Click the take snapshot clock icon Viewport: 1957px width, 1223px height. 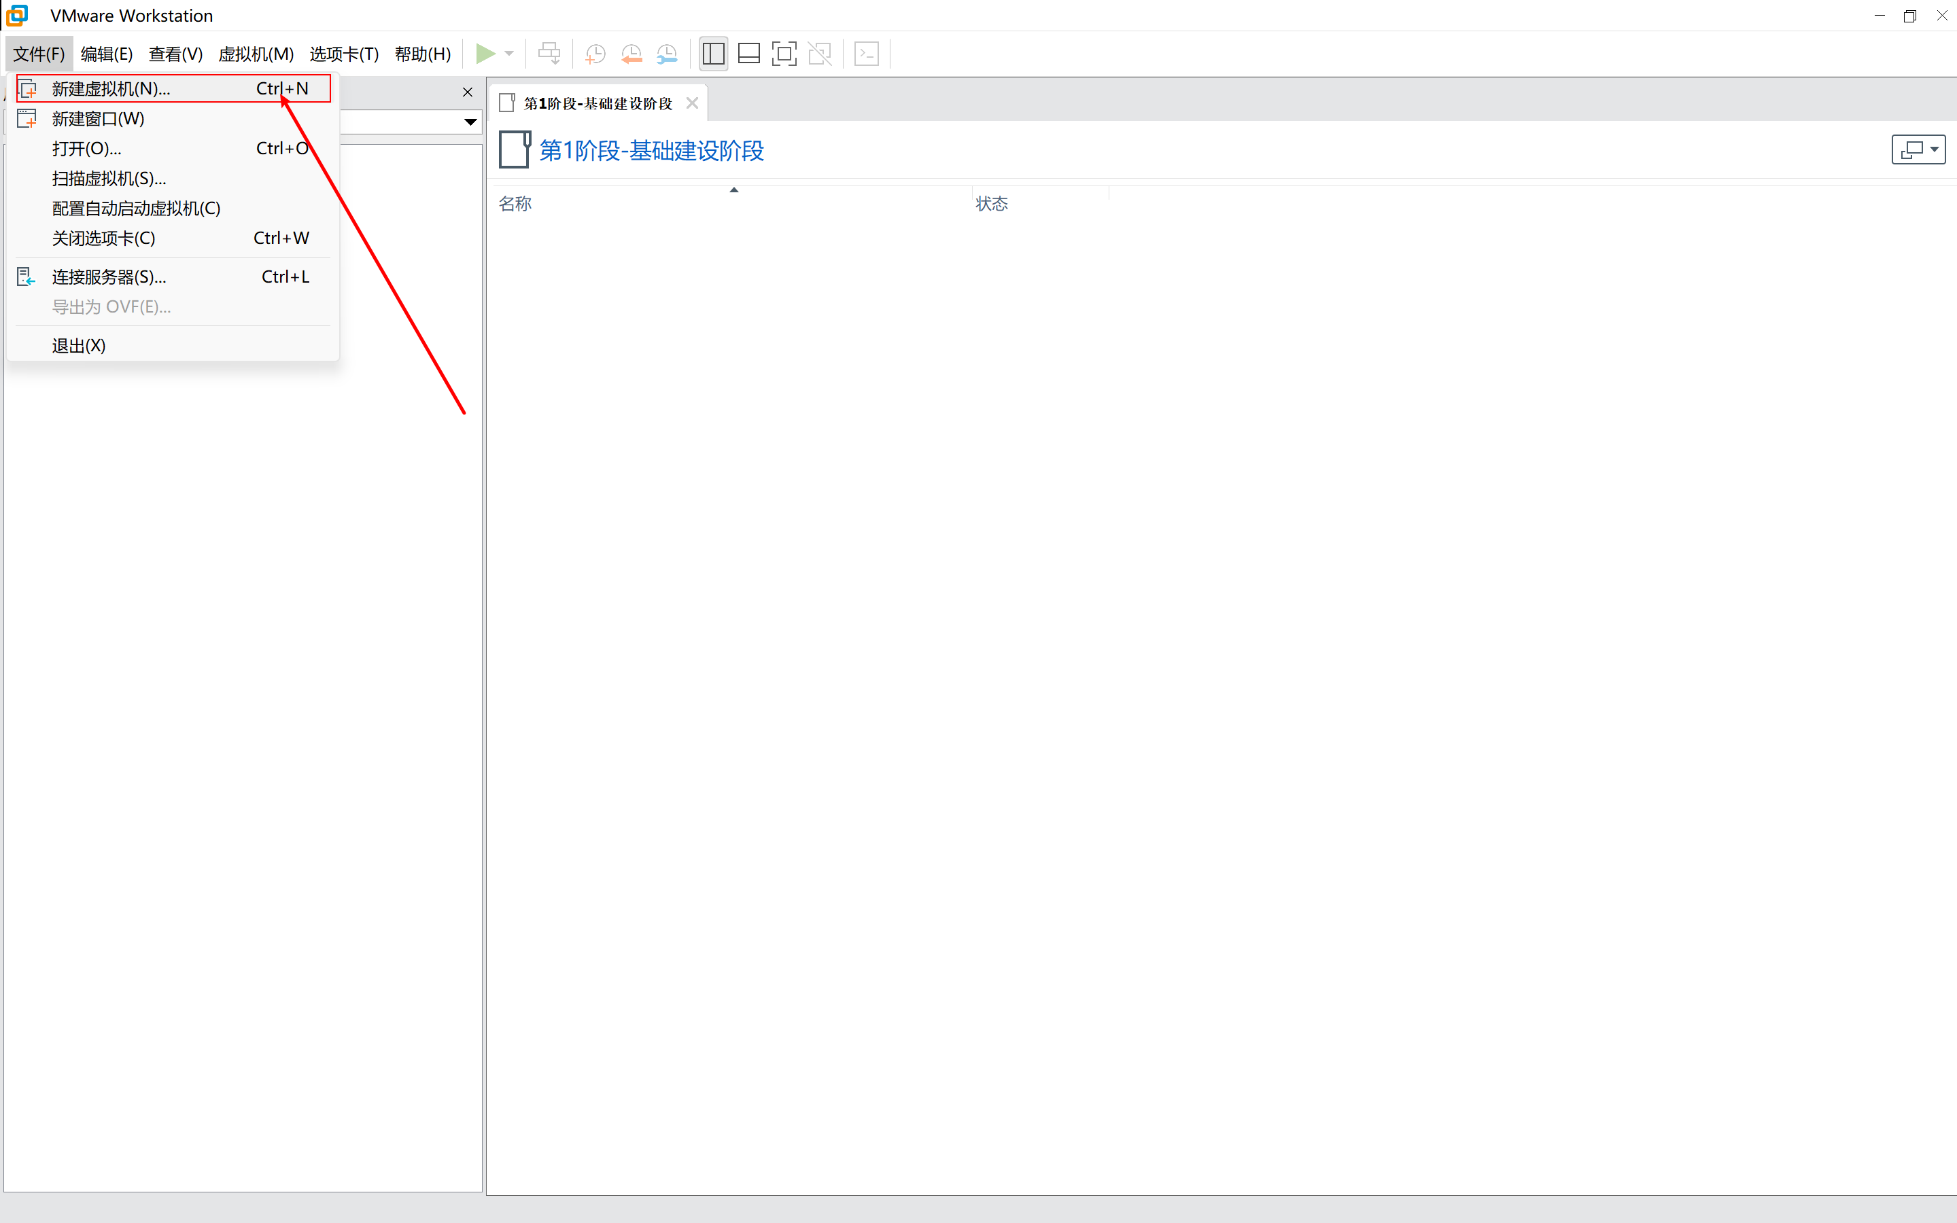(x=595, y=54)
